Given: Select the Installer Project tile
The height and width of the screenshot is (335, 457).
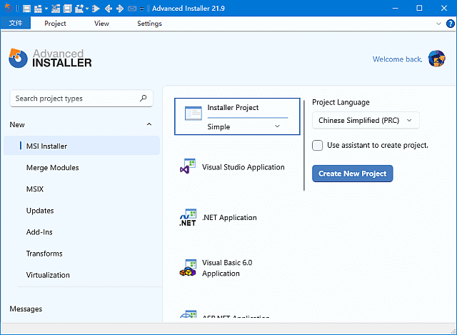Looking at the screenshot, I should pos(237,116).
